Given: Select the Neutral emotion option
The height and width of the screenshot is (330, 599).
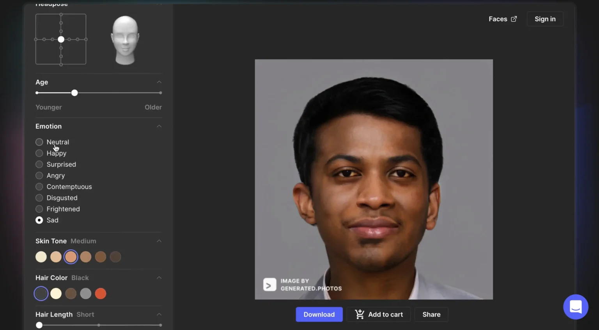Looking at the screenshot, I should 39,142.
